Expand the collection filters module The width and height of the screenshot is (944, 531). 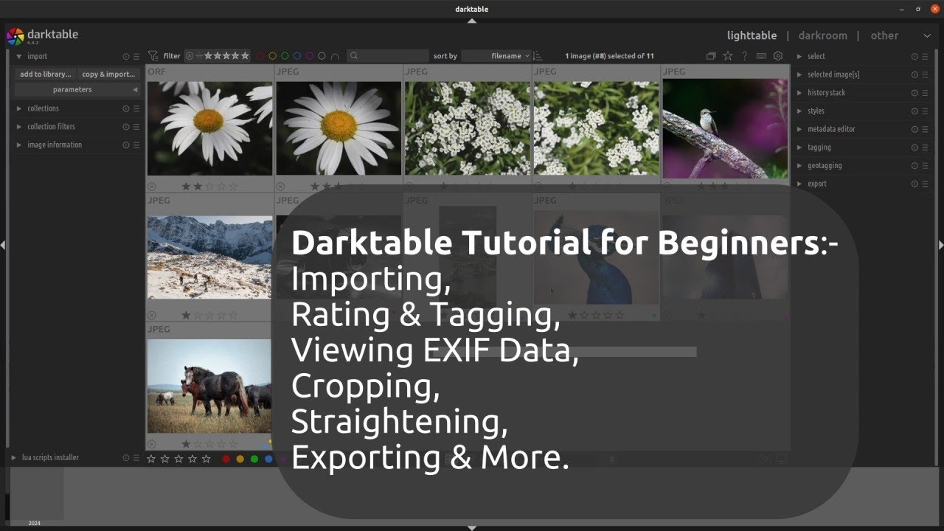pyautogui.click(x=19, y=127)
